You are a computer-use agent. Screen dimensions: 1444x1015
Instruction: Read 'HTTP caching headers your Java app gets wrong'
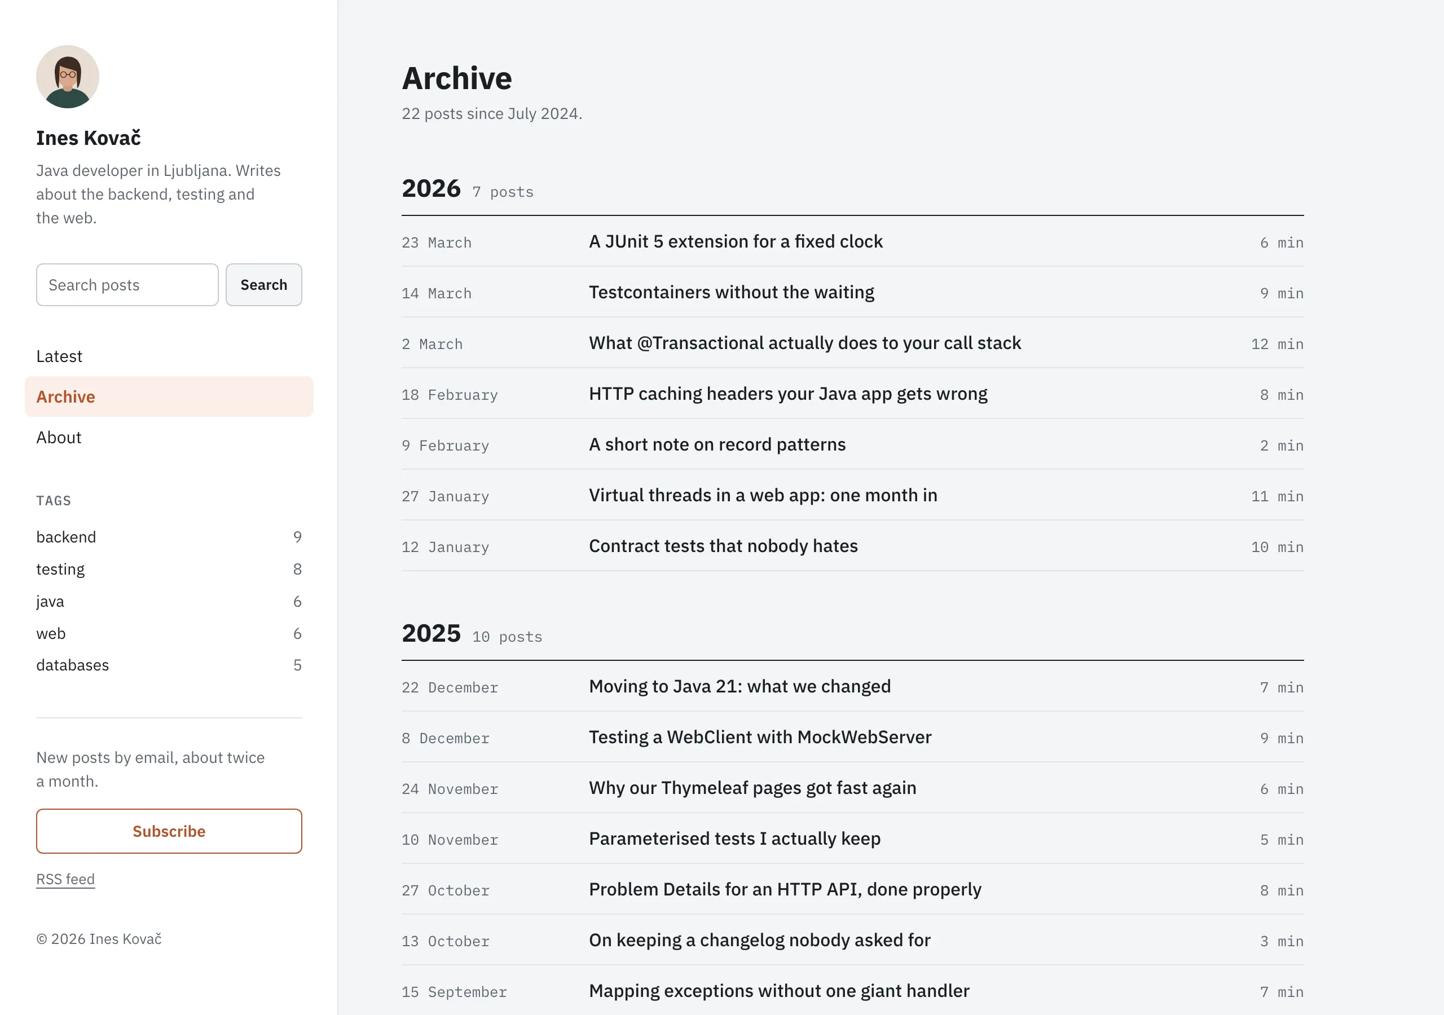click(788, 394)
